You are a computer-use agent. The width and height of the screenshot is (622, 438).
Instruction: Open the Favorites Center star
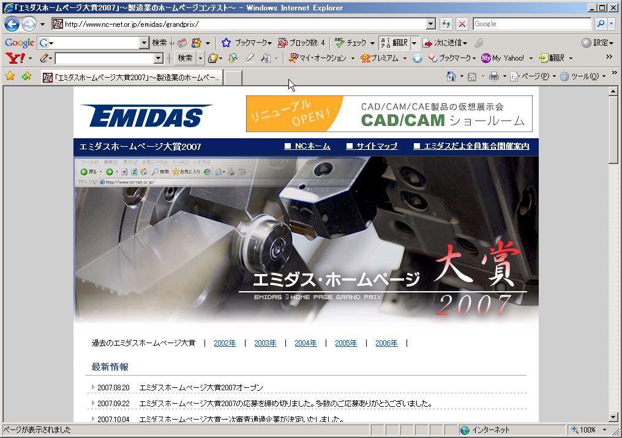click(x=10, y=76)
